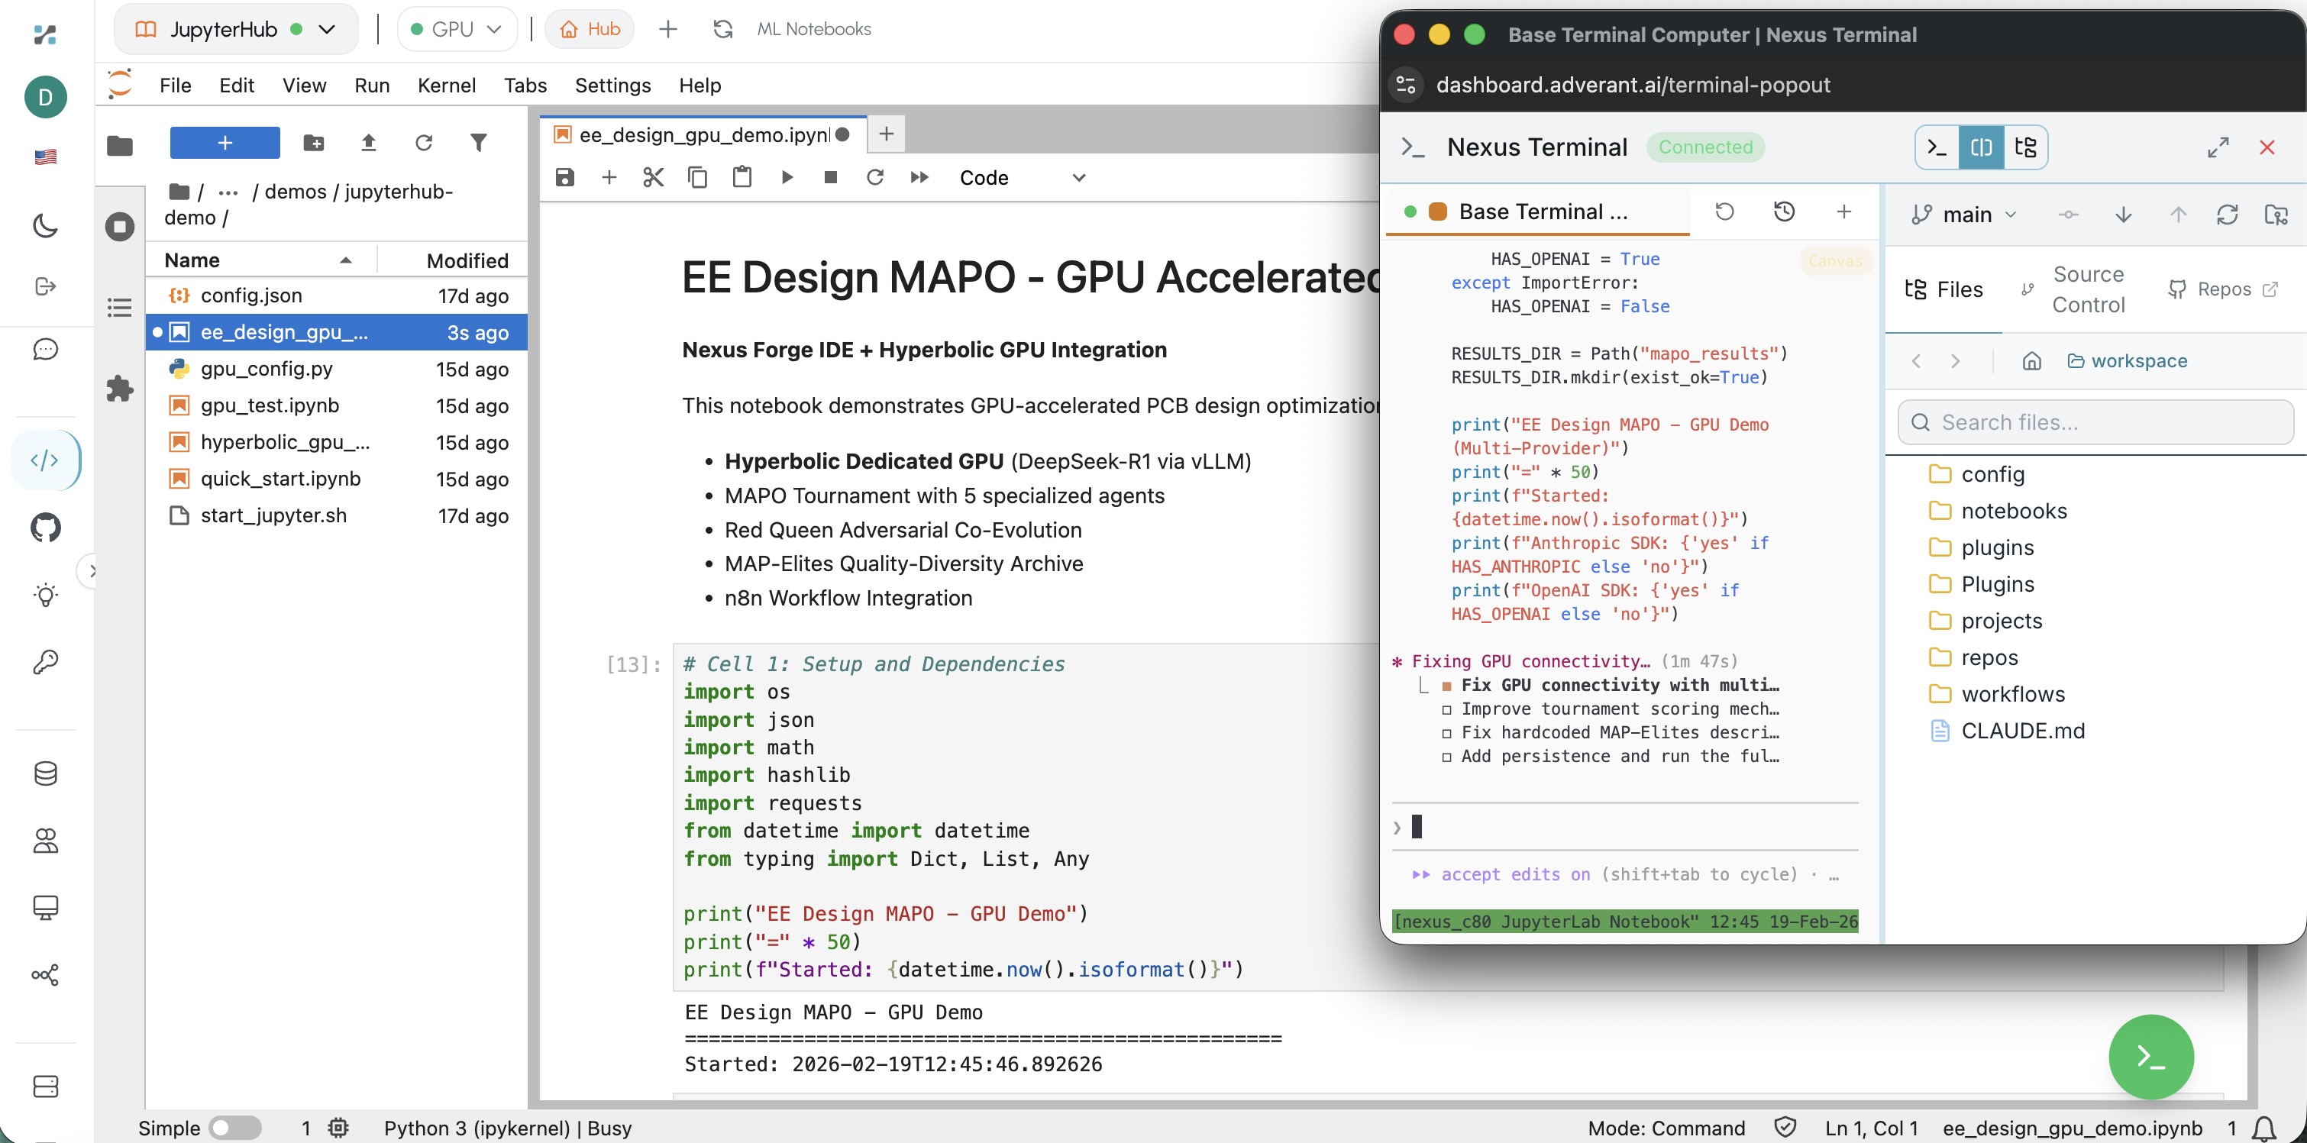Save the ee_design_gpu_demo notebook

564,176
